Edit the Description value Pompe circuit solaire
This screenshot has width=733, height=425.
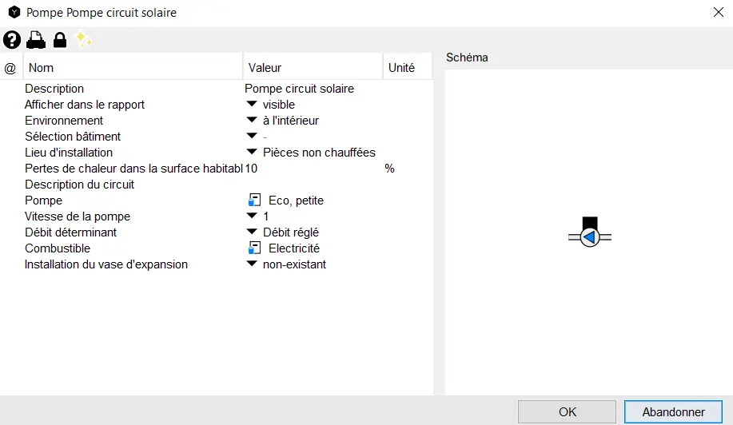click(299, 89)
